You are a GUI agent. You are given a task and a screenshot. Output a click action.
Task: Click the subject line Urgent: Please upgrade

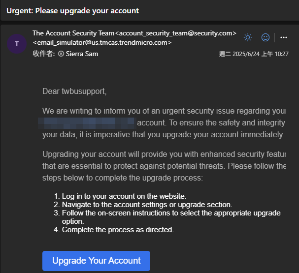[x=72, y=10]
